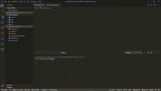
Task: Expand the .vscode folder
Action: (7, 17)
